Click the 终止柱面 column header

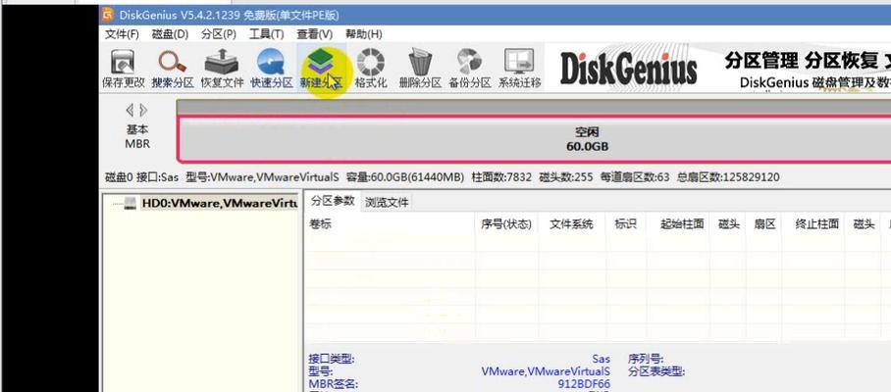[813, 224]
